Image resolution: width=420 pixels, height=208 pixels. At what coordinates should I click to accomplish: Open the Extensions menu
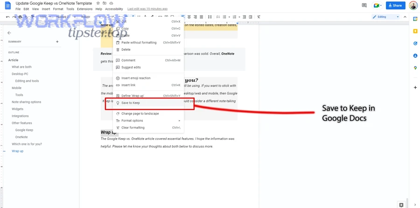(x=84, y=9)
